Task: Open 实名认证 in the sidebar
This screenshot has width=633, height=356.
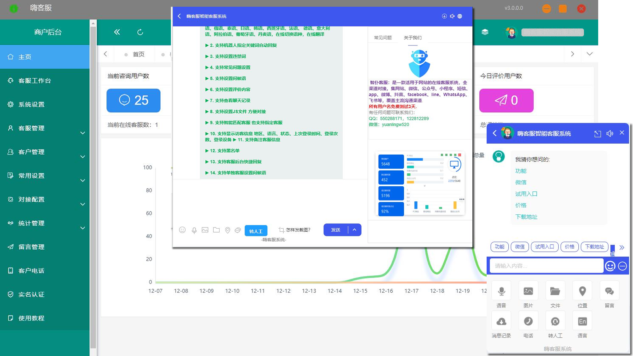Action: [45, 294]
